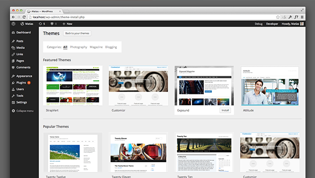The width and height of the screenshot is (315, 178).
Task: Open a new browser tab
Action: tap(66, 11)
